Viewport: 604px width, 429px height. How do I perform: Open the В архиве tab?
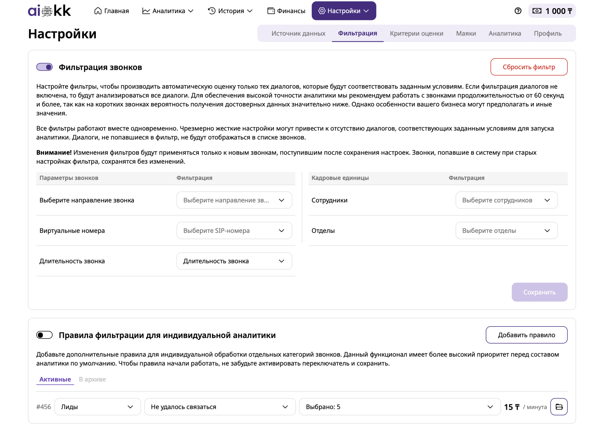coord(92,379)
